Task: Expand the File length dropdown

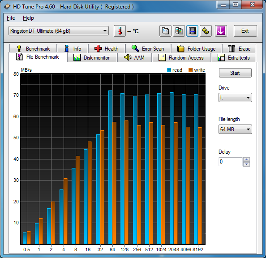Action: [x=235, y=129]
